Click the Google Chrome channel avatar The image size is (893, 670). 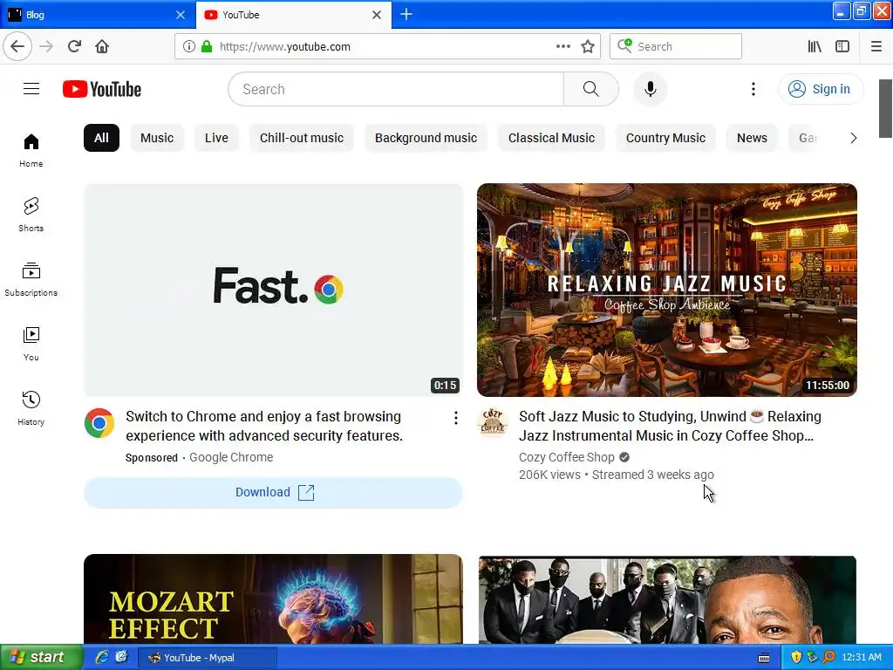coord(99,423)
